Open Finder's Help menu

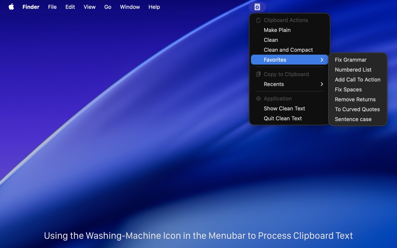tap(154, 7)
